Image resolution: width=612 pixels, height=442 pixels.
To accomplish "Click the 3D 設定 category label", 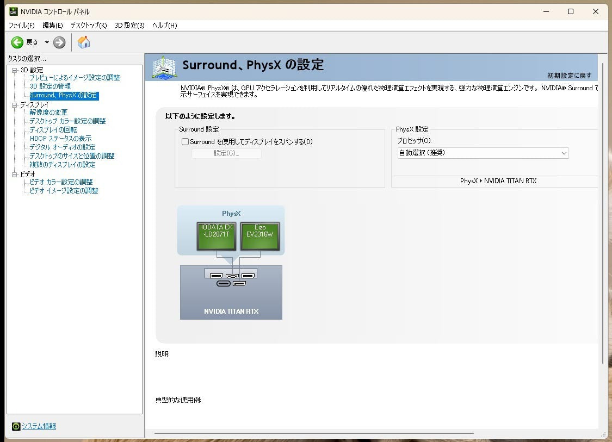I will [32, 70].
